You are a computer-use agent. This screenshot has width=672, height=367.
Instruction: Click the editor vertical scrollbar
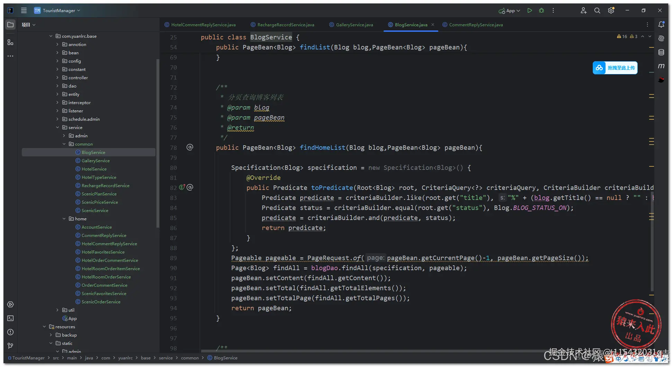(652, 242)
